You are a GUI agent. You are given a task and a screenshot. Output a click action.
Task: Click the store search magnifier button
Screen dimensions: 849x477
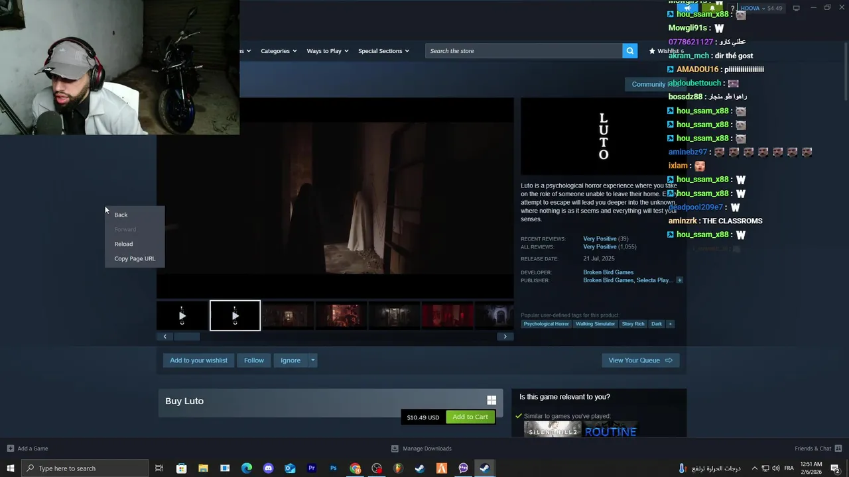coord(629,51)
